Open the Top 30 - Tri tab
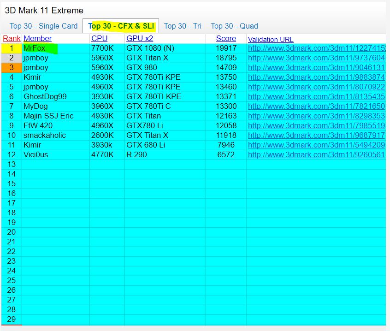This screenshot has width=390, height=331. pyautogui.click(x=183, y=26)
